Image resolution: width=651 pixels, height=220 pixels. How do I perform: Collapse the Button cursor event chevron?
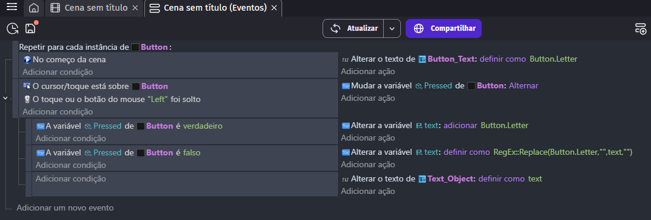(5, 98)
